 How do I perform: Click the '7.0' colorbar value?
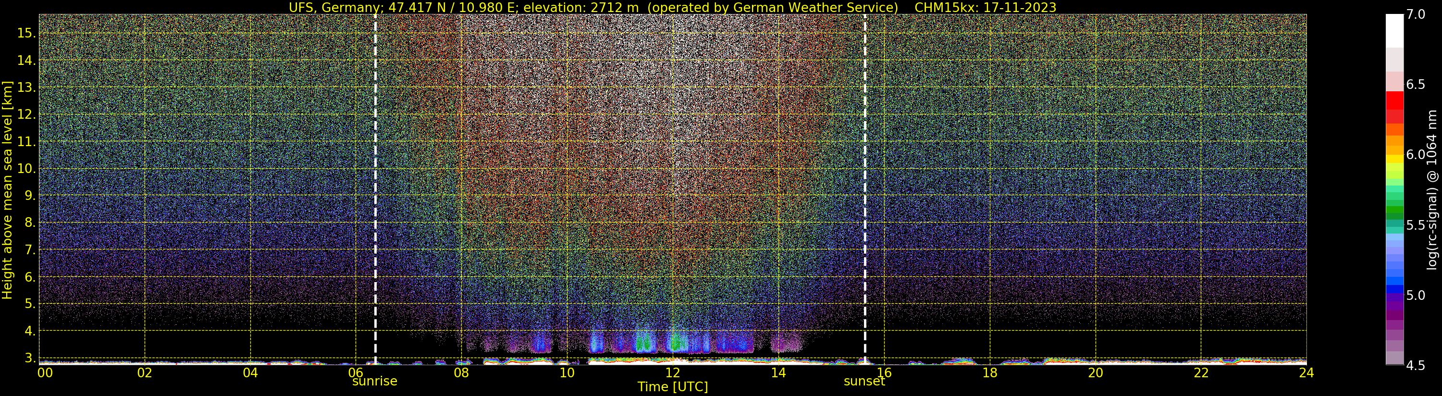pyautogui.click(x=1416, y=14)
